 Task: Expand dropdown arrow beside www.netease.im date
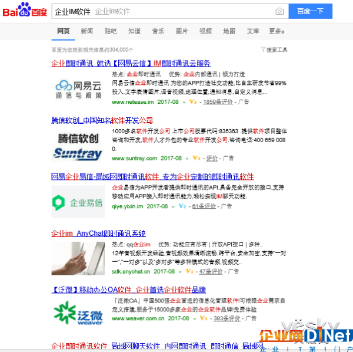point(184,103)
